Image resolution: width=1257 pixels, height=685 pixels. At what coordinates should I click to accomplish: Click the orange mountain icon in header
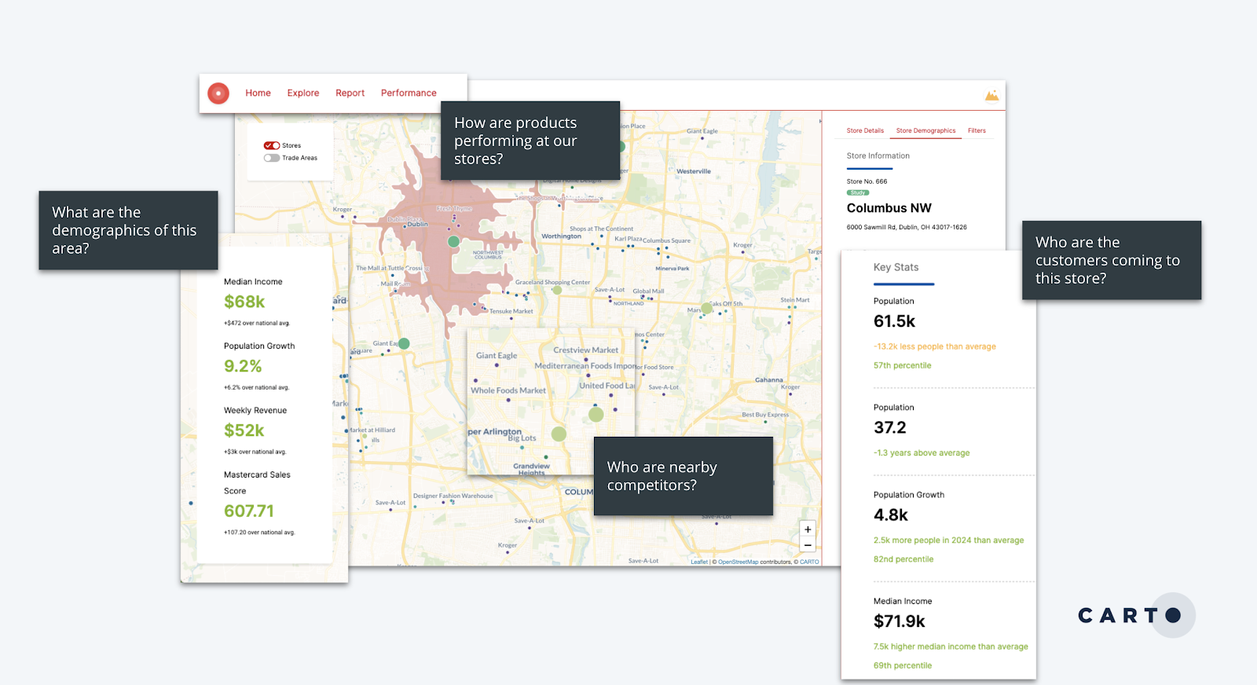(x=991, y=96)
